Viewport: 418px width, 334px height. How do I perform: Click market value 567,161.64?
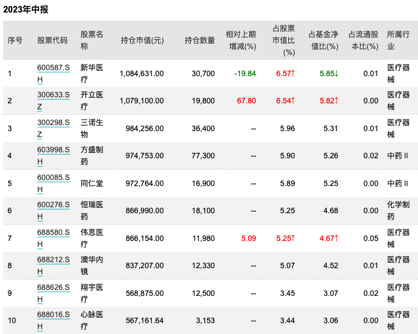pos(145,320)
